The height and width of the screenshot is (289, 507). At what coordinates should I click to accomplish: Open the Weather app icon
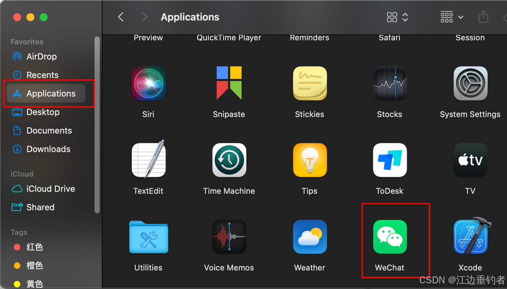point(310,237)
